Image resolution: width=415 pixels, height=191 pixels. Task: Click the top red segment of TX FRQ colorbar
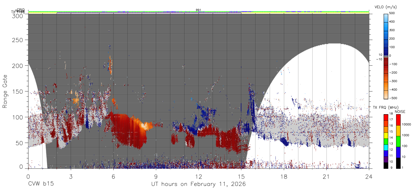(x=386, y=117)
